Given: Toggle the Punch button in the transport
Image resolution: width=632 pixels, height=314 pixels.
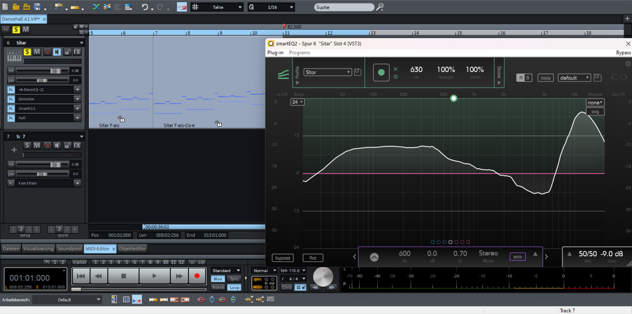Looking at the screenshot, I should tap(218, 287).
